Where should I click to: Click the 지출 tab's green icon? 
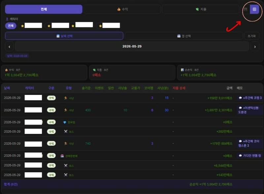coord(197,9)
